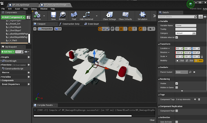Click the Add Component button

[x=13, y=17]
